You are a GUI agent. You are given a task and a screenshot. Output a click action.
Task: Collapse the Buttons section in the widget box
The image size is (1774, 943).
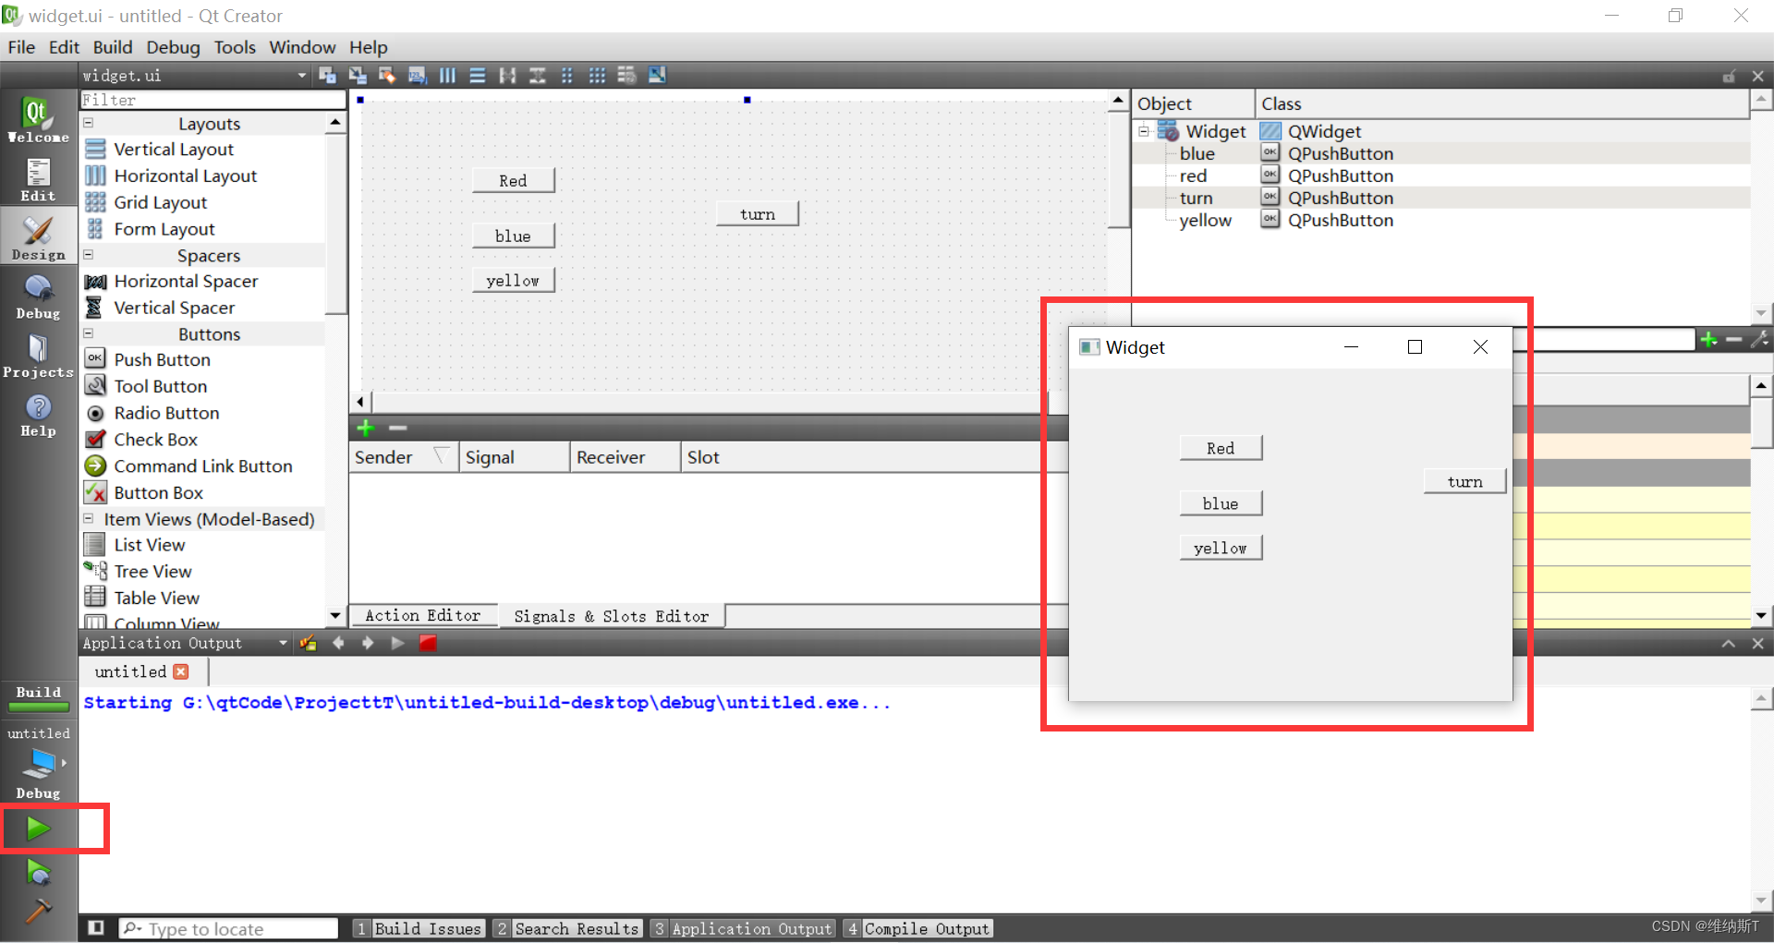[88, 333]
